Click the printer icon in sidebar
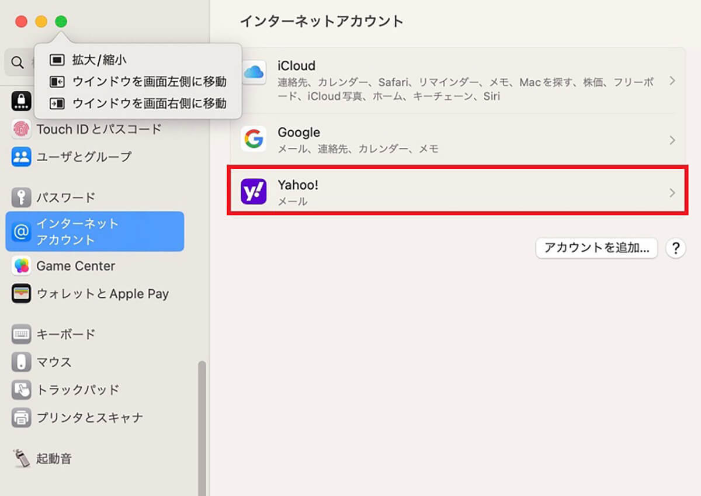The height and width of the screenshot is (496, 701). [x=21, y=418]
